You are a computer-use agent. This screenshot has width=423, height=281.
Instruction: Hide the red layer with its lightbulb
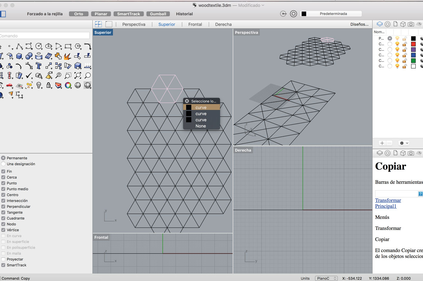click(397, 44)
